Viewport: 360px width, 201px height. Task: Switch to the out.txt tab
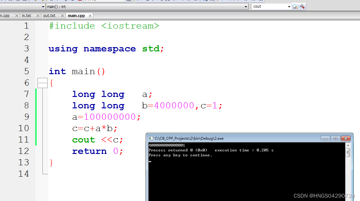(x=49, y=15)
